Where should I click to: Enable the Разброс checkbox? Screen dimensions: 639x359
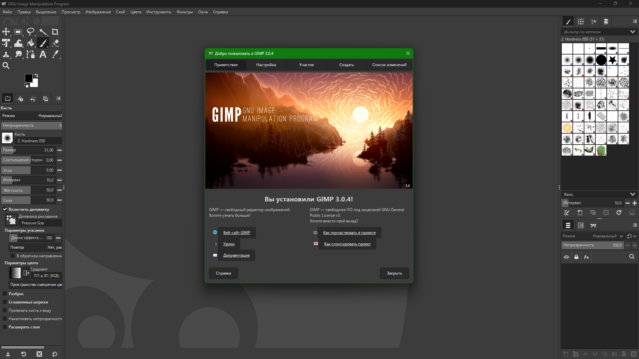(x=5, y=294)
